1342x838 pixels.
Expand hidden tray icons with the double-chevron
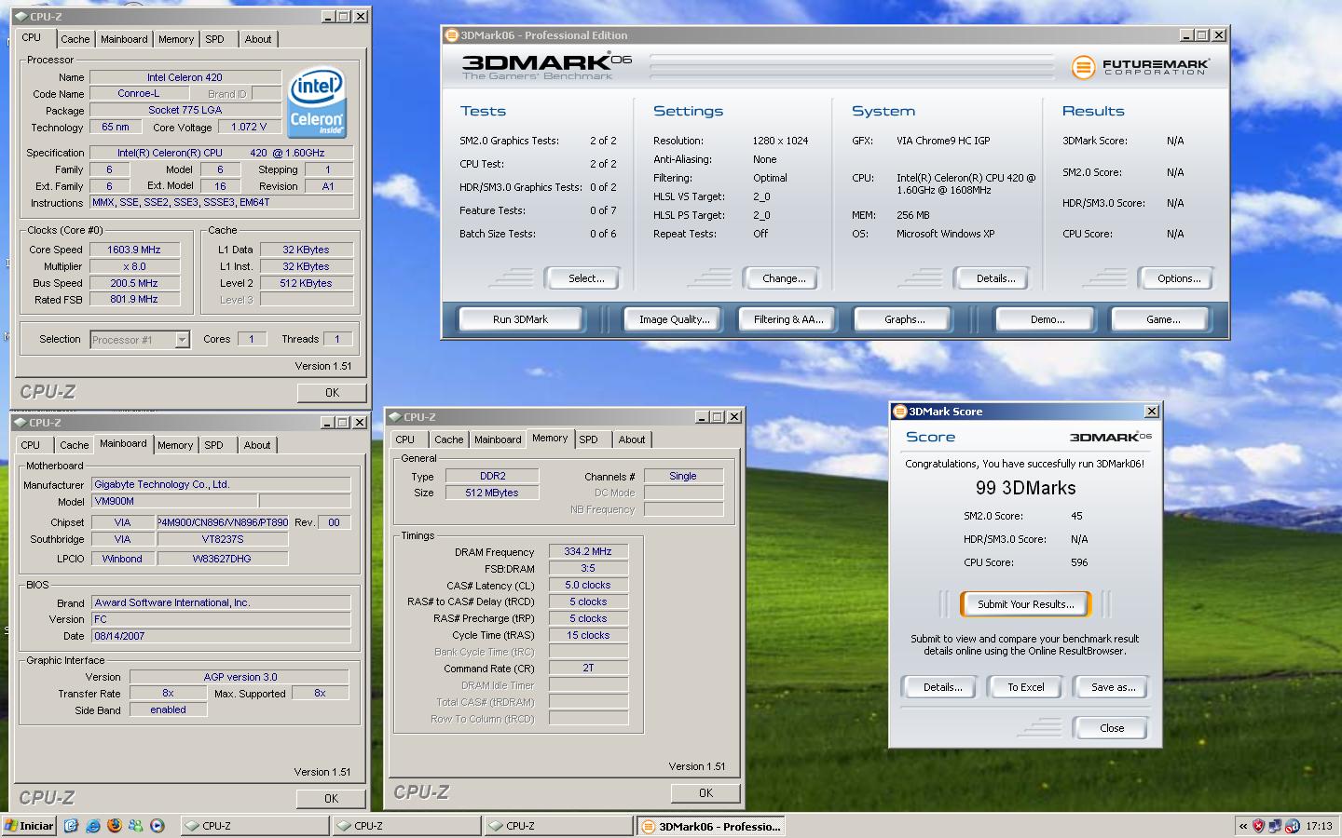pos(1242,826)
